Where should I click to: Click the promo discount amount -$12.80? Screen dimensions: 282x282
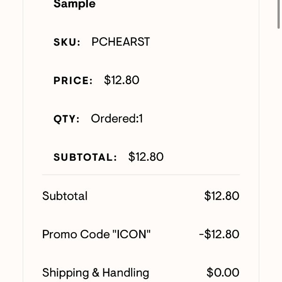coord(219,234)
